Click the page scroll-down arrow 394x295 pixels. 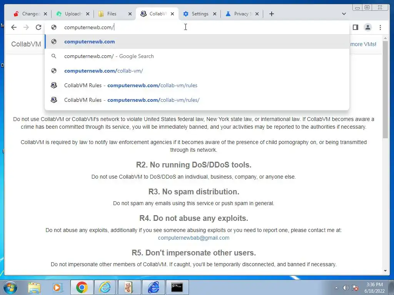pyautogui.click(x=385, y=271)
